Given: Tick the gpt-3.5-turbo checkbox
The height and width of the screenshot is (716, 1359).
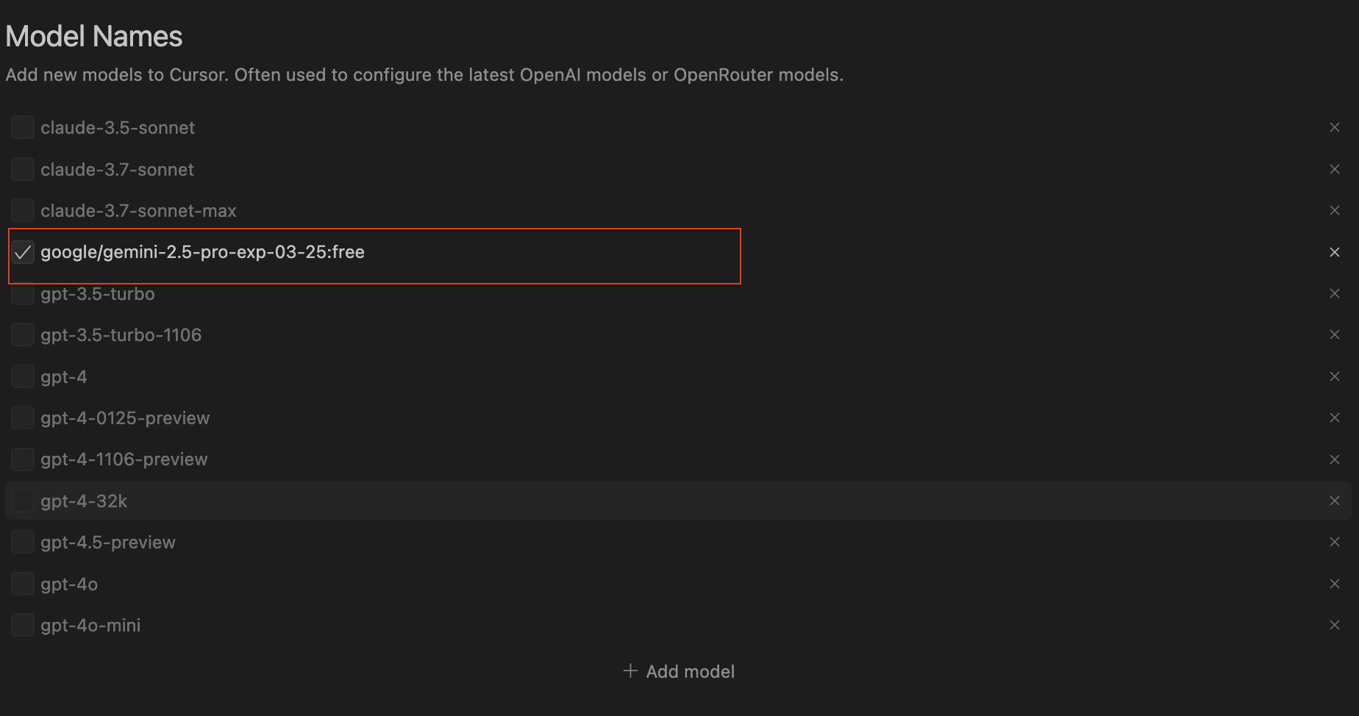Looking at the screenshot, I should (x=23, y=293).
